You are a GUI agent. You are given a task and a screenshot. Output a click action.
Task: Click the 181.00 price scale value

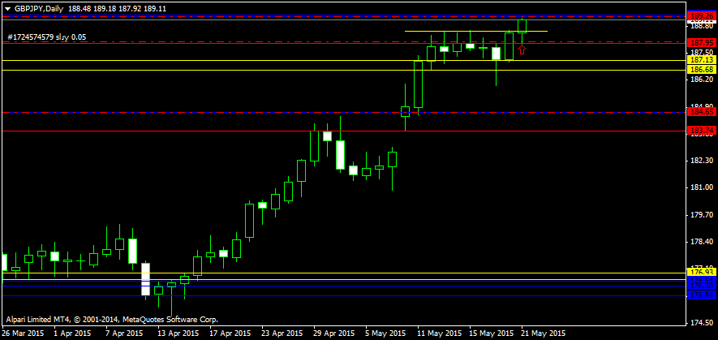click(x=703, y=187)
